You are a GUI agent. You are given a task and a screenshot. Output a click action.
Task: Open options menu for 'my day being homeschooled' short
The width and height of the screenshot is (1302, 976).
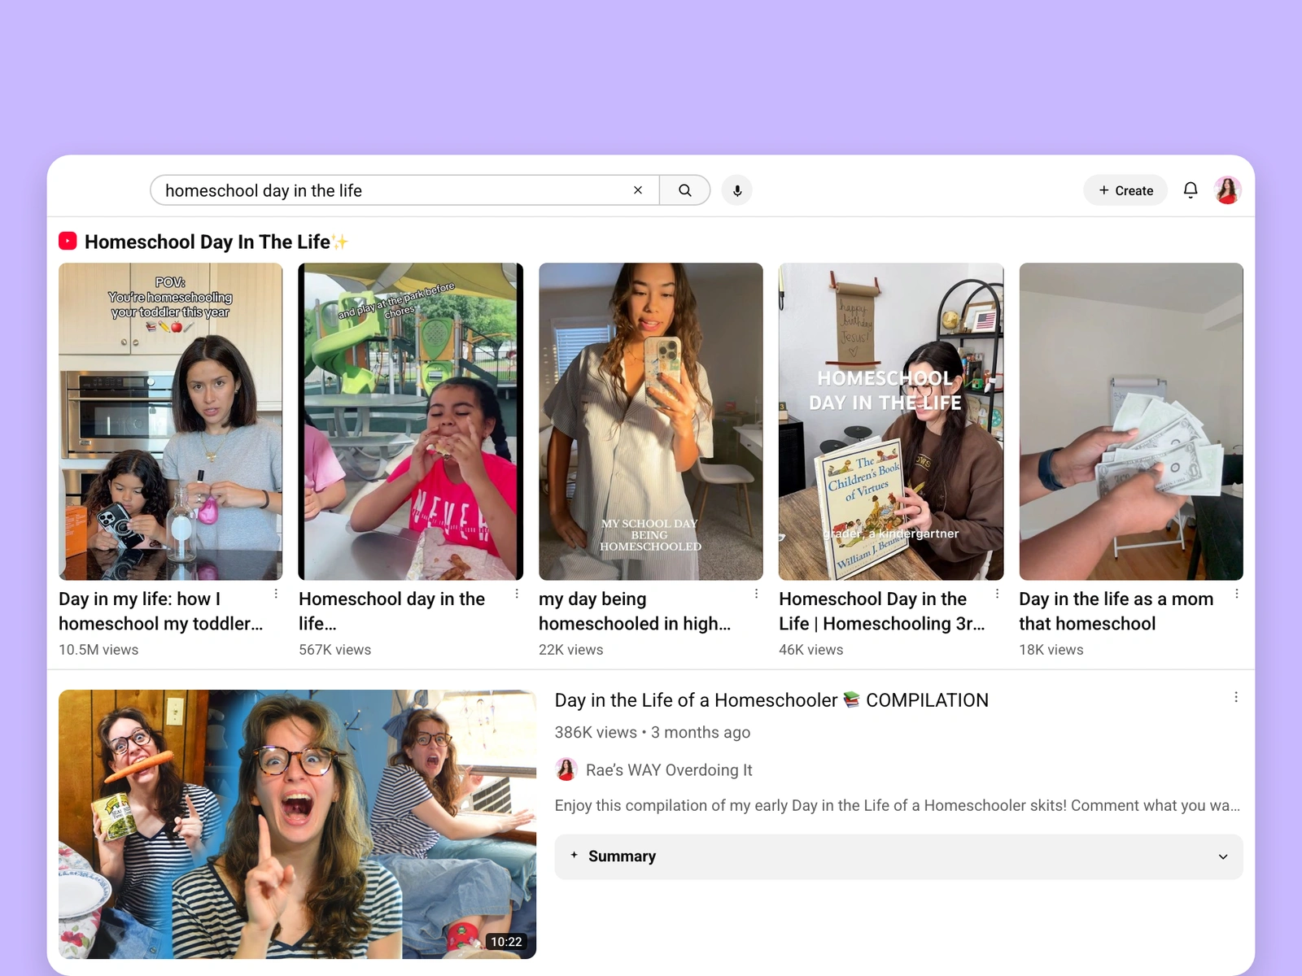[757, 594]
